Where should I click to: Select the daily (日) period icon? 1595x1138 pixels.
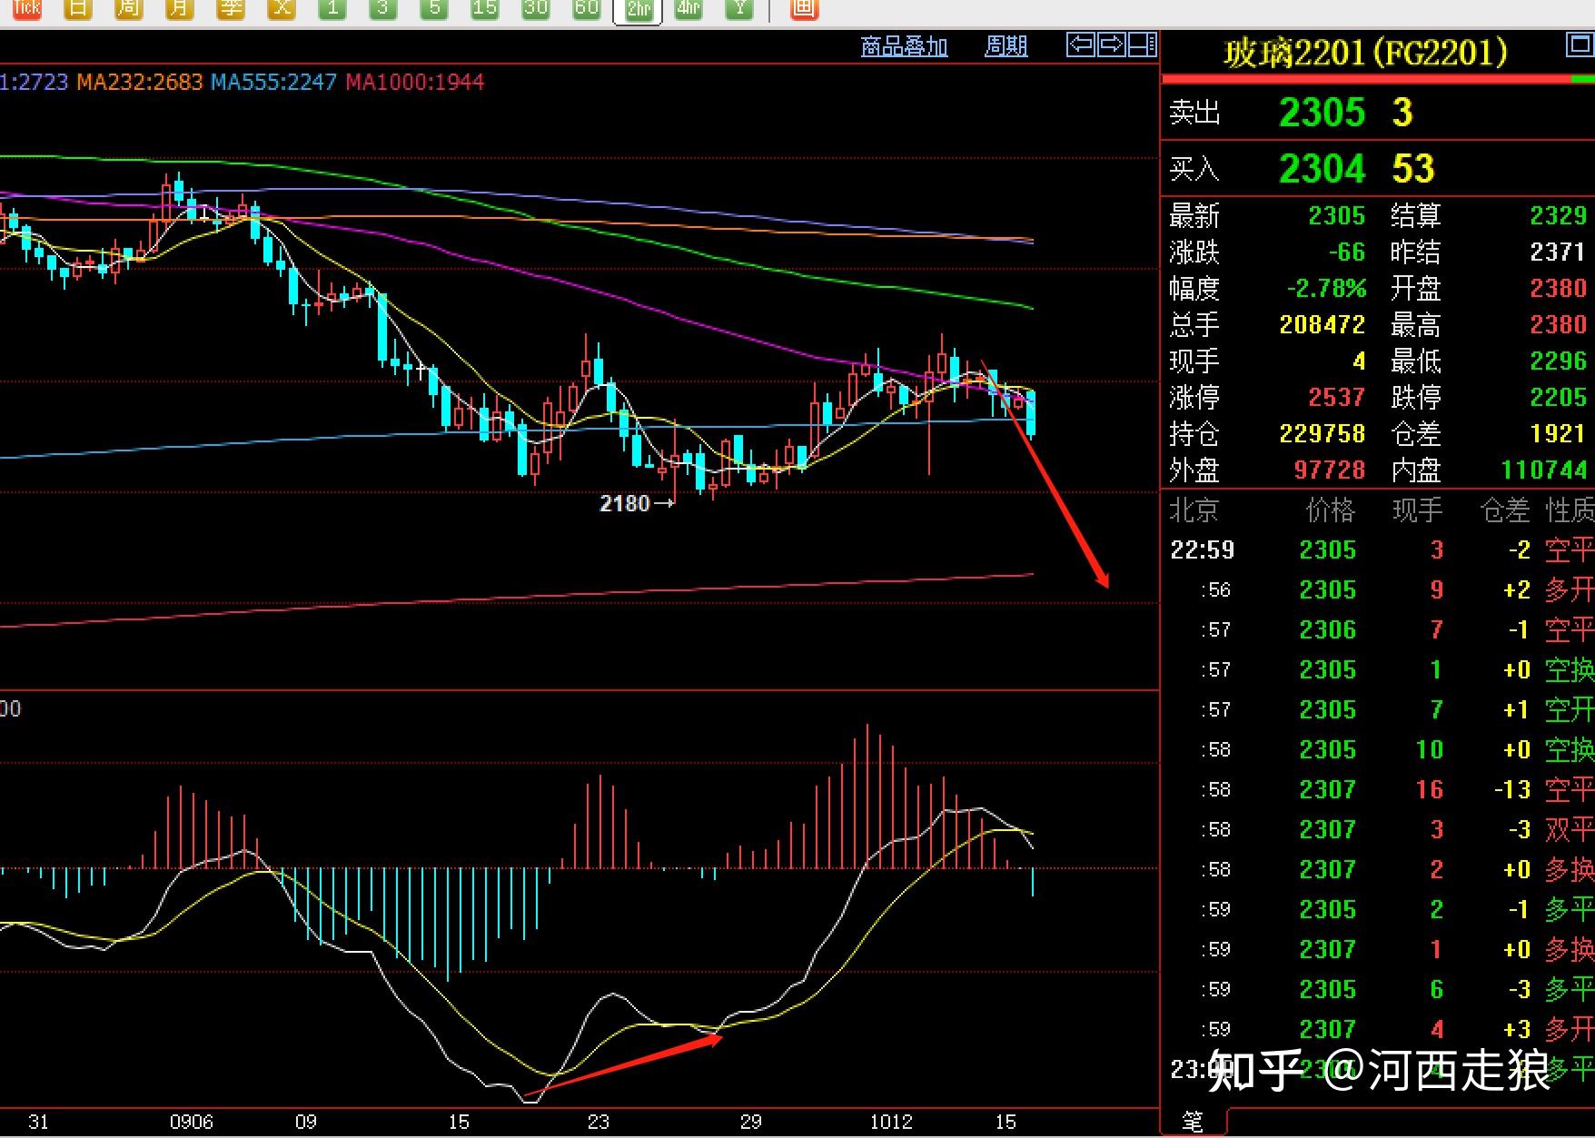pos(78,9)
